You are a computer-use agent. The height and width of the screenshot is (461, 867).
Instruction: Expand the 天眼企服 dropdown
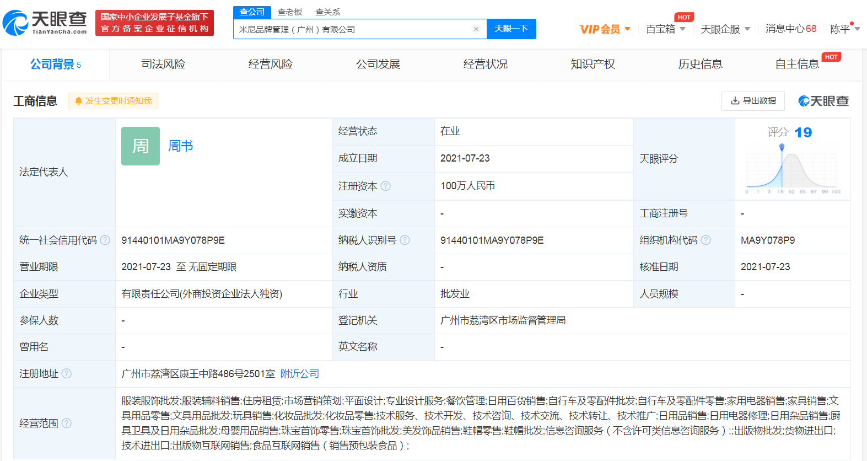coord(725,29)
